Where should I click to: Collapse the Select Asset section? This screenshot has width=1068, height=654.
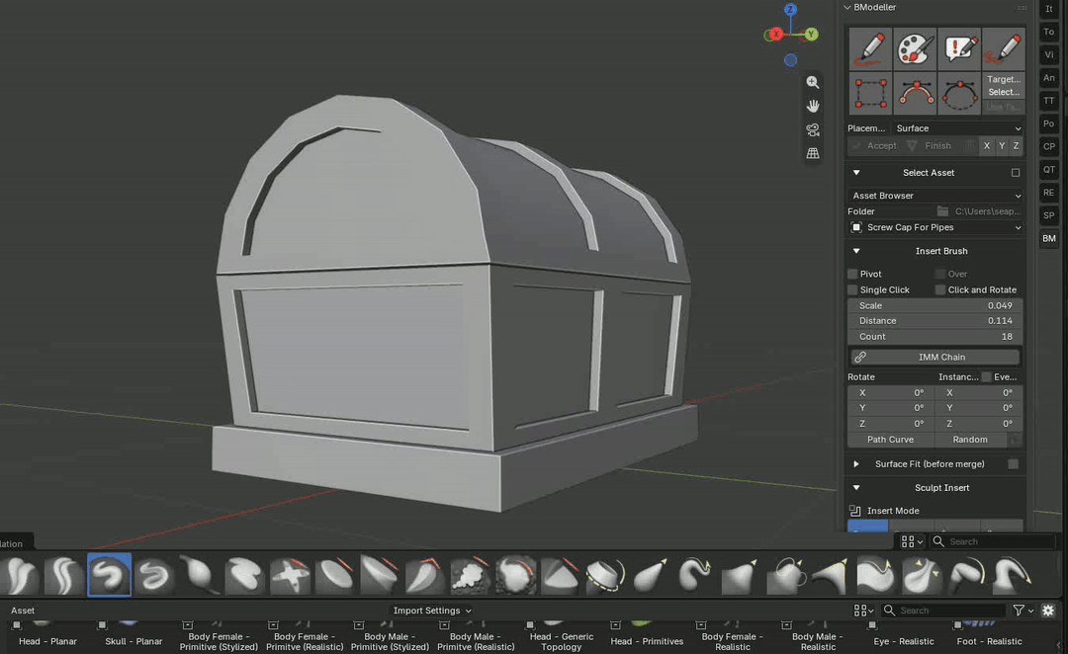(856, 173)
